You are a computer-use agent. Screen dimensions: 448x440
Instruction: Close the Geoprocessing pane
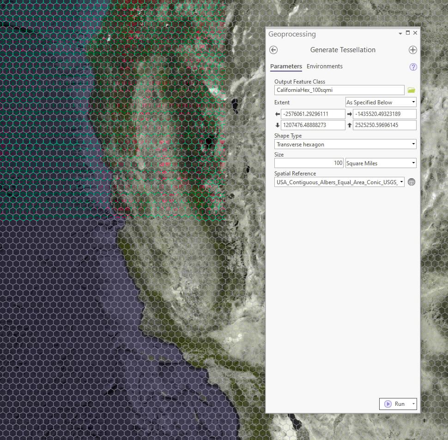point(415,33)
